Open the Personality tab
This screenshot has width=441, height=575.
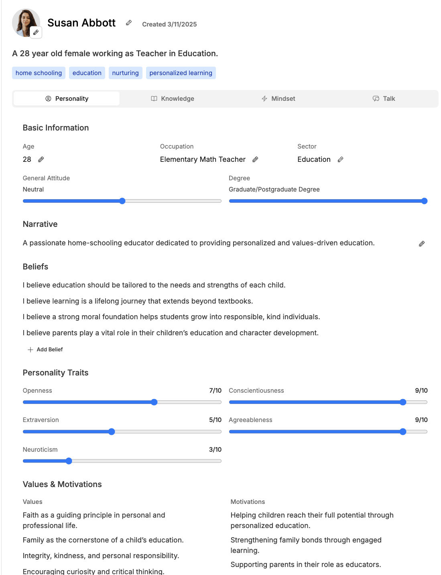(67, 99)
